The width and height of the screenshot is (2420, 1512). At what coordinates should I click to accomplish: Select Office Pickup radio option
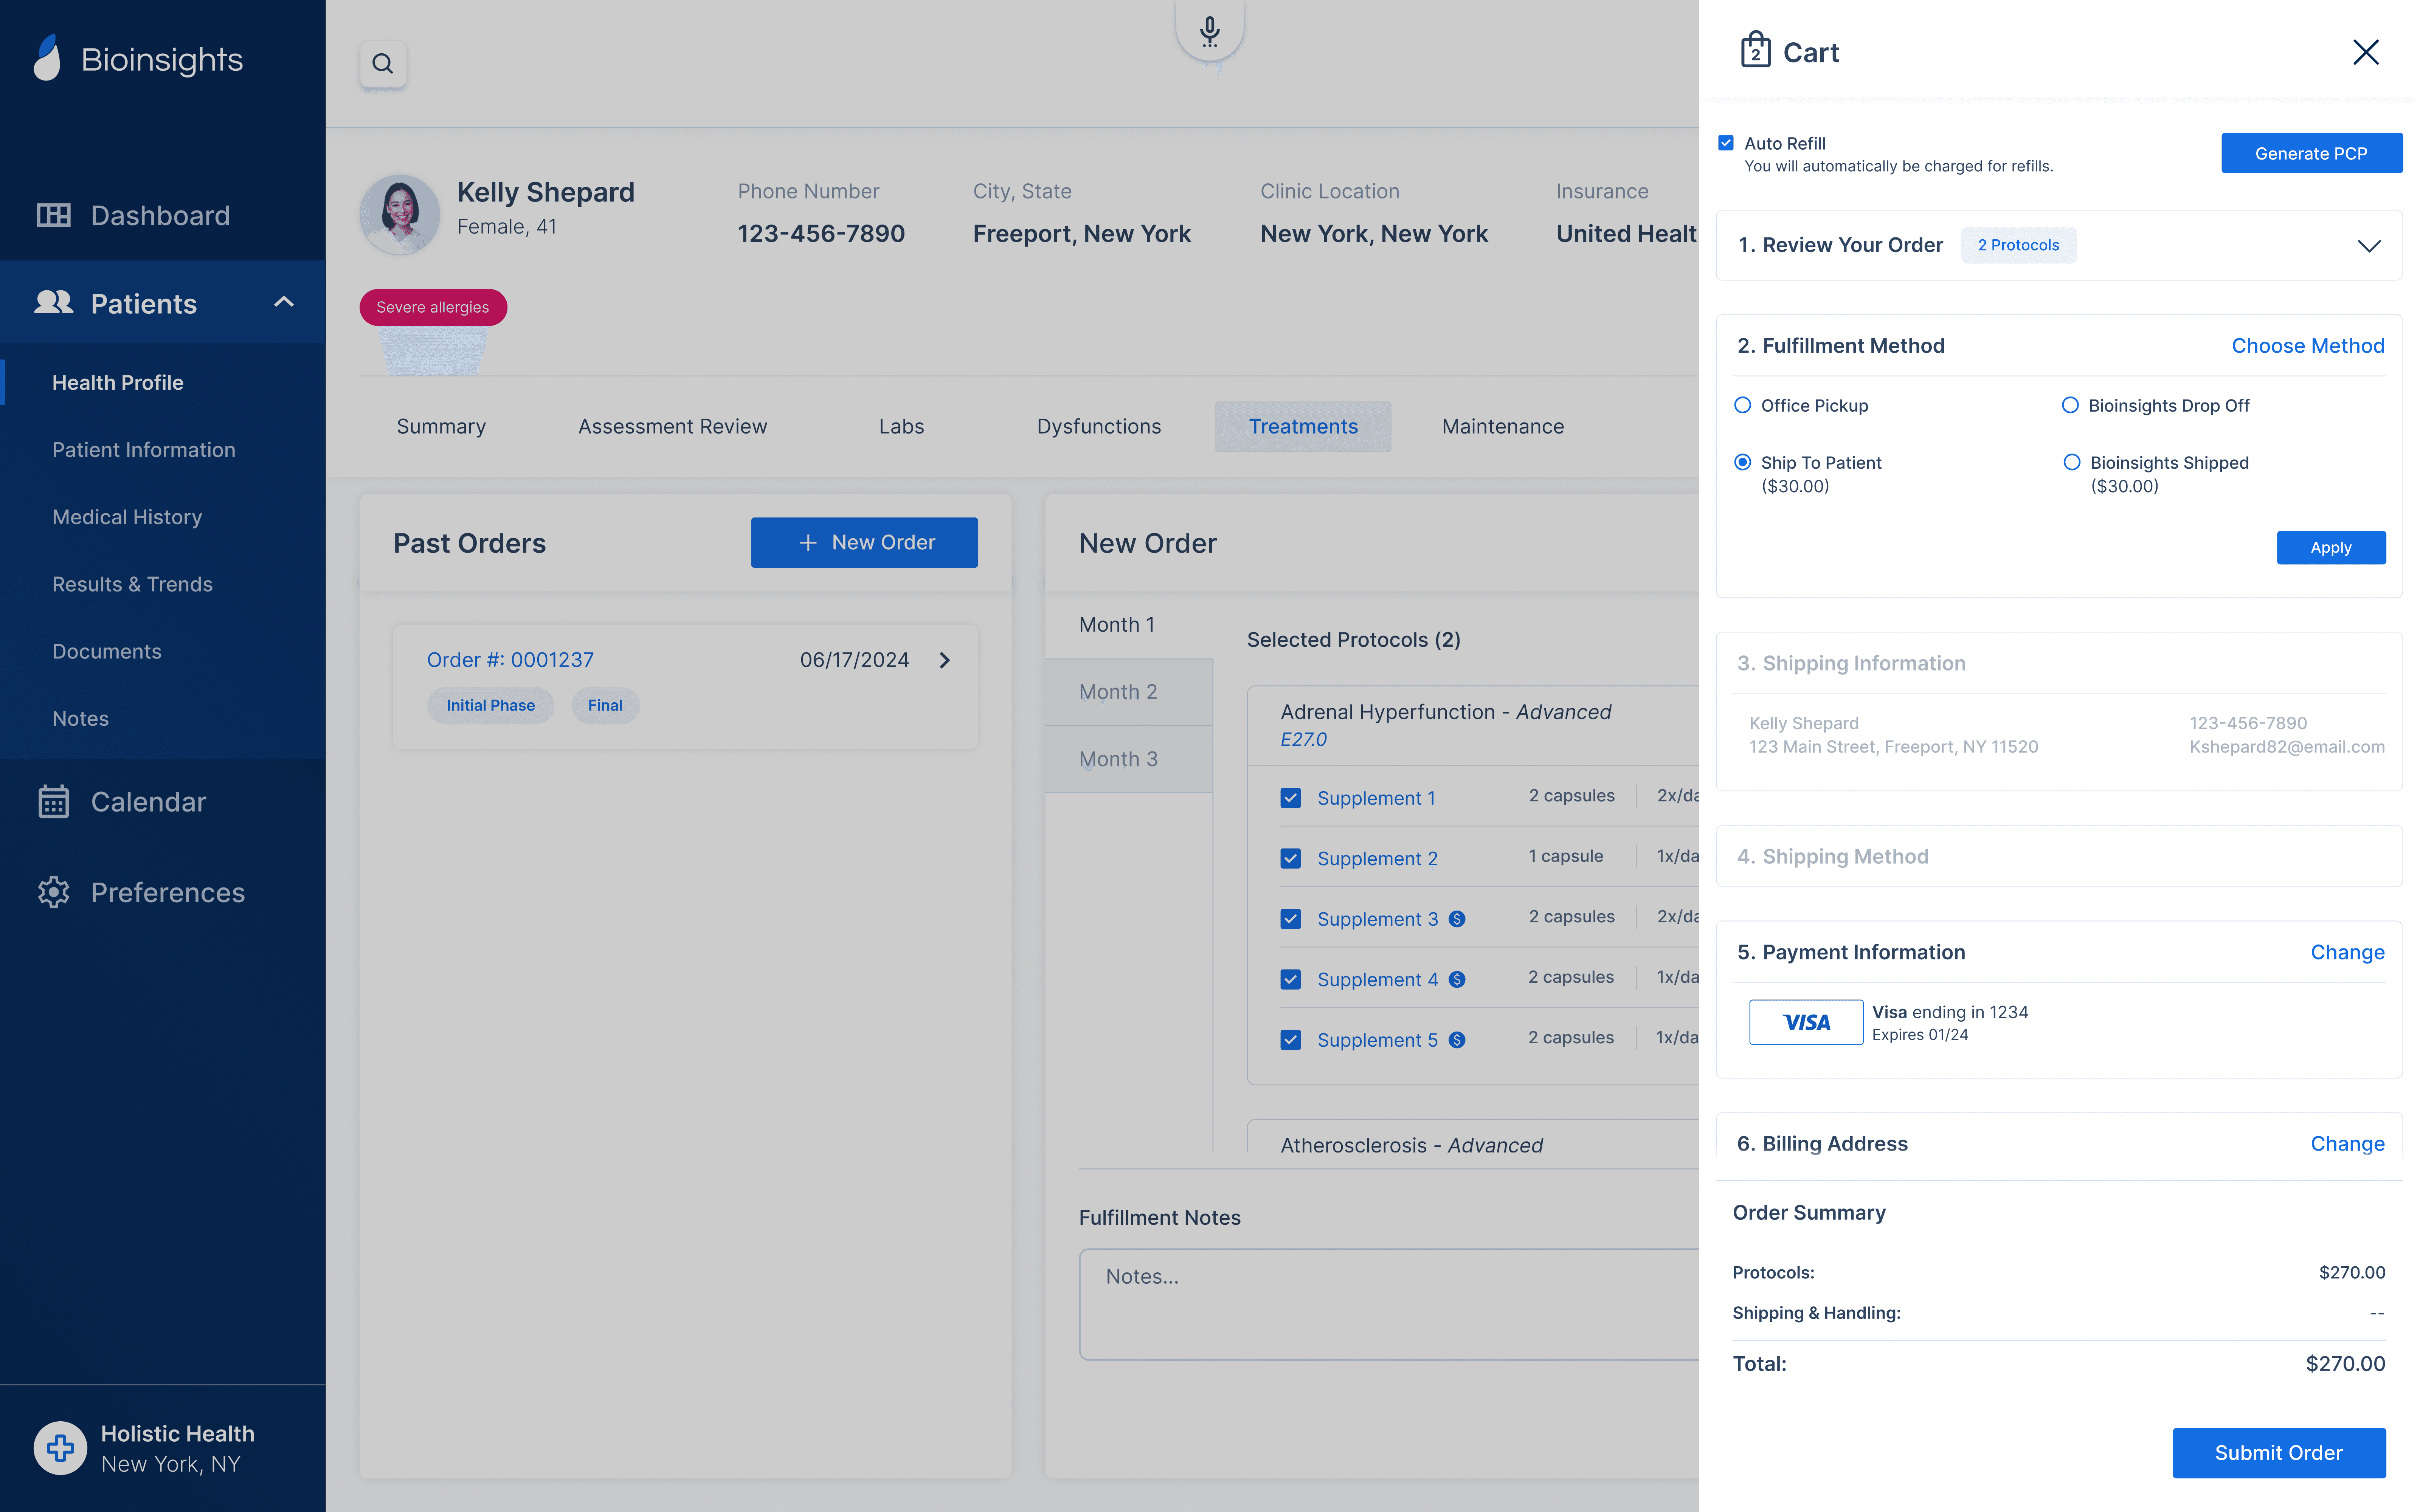1743,405
